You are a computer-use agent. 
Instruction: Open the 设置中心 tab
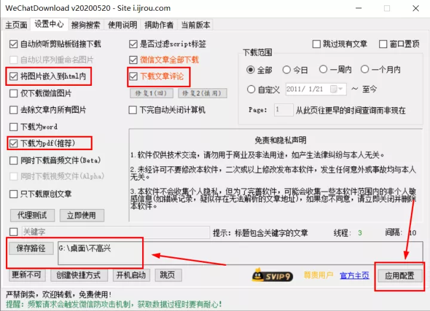[49, 24]
